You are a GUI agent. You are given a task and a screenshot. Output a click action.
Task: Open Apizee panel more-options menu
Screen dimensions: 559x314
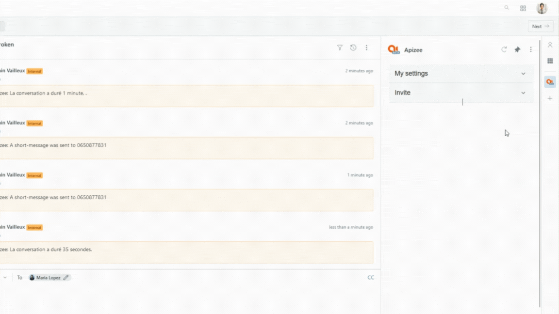tap(531, 49)
